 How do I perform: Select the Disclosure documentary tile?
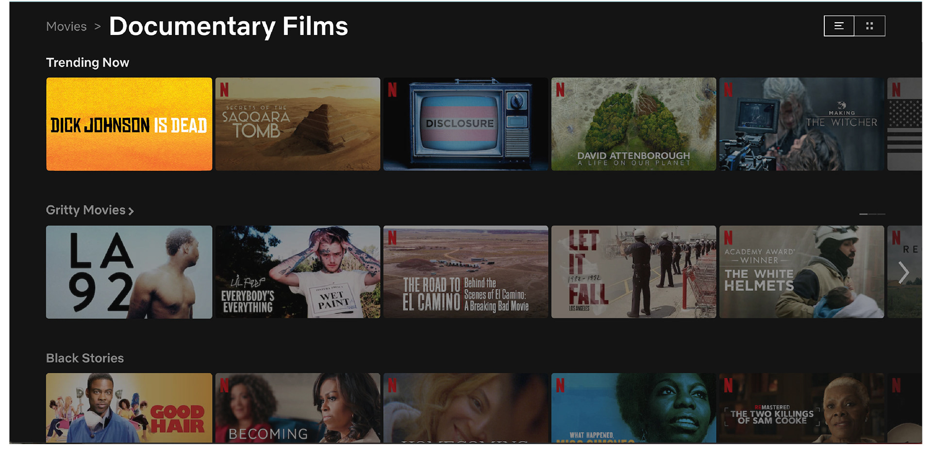click(x=466, y=124)
